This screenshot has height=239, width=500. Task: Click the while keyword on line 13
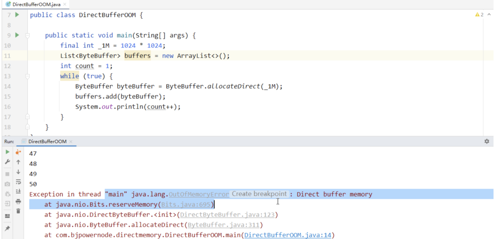point(69,76)
